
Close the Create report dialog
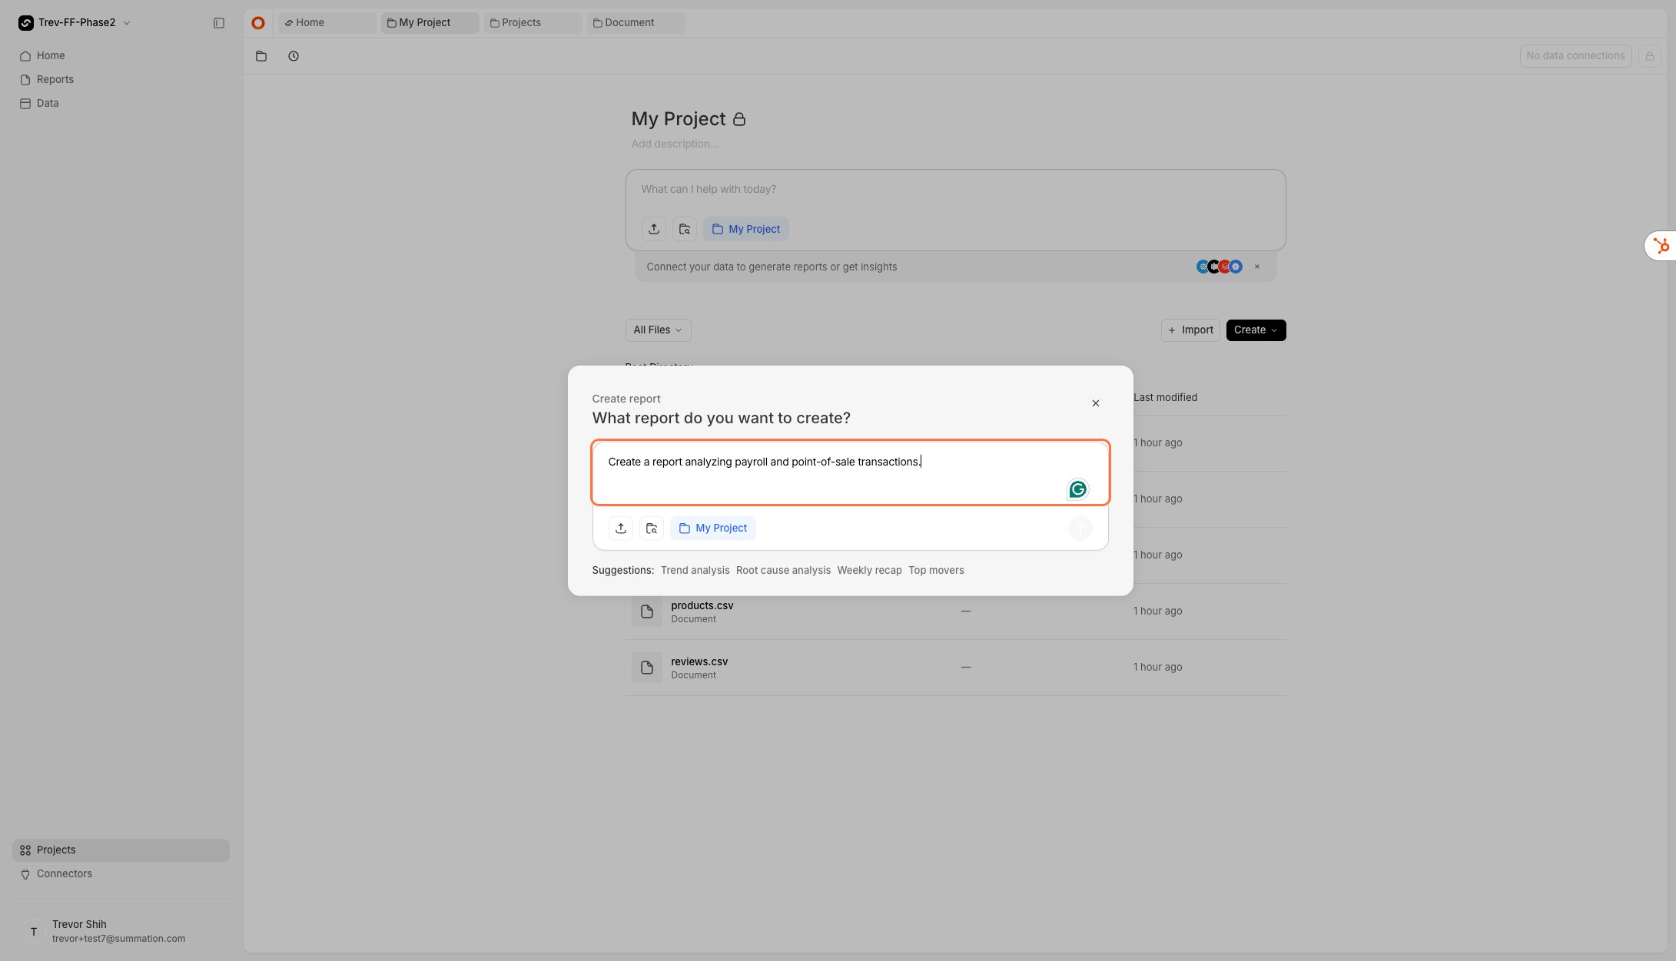1096,404
